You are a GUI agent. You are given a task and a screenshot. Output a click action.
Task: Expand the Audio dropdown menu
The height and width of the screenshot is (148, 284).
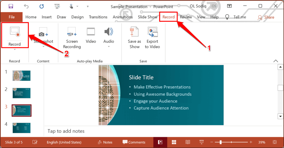click(x=109, y=47)
